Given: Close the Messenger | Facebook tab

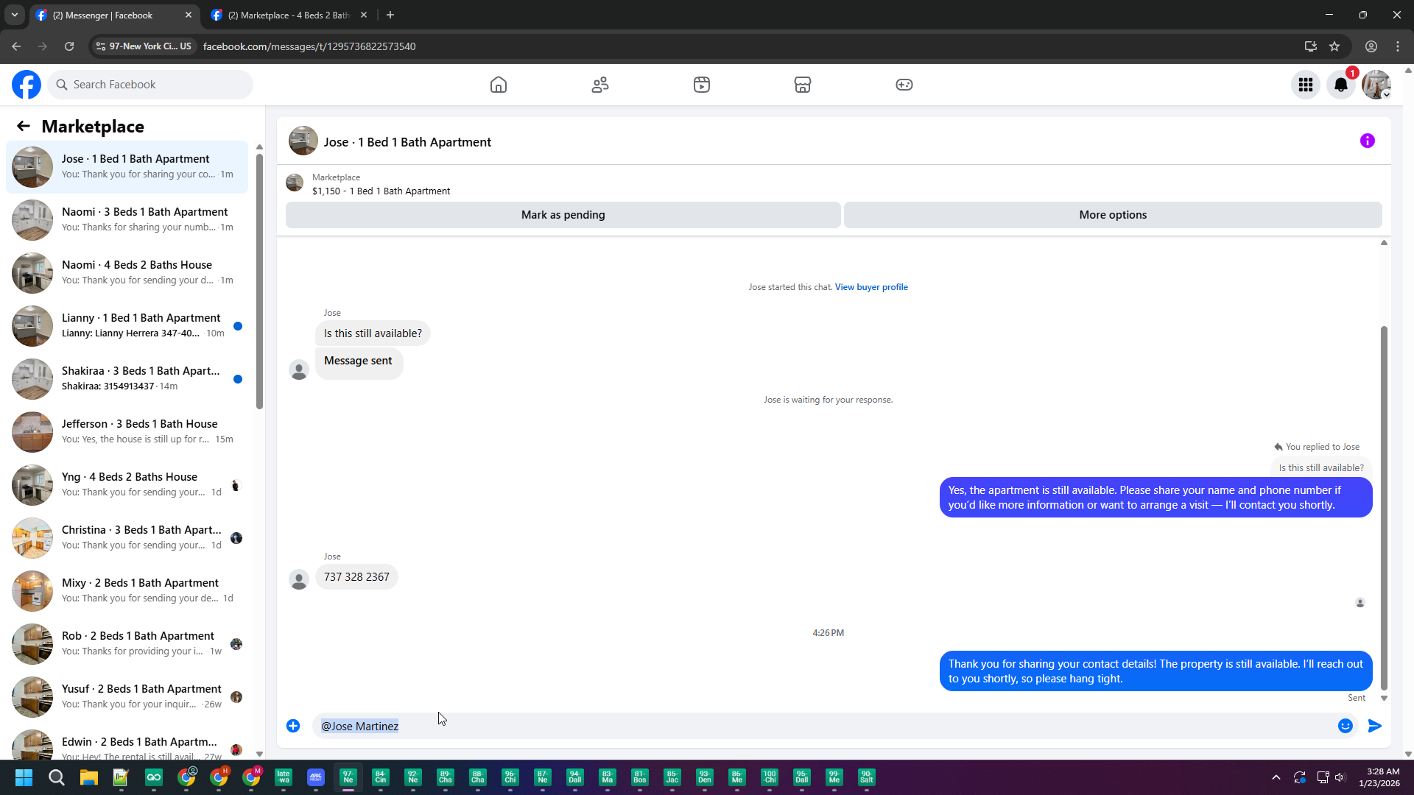Looking at the screenshot, I should 189,15.
